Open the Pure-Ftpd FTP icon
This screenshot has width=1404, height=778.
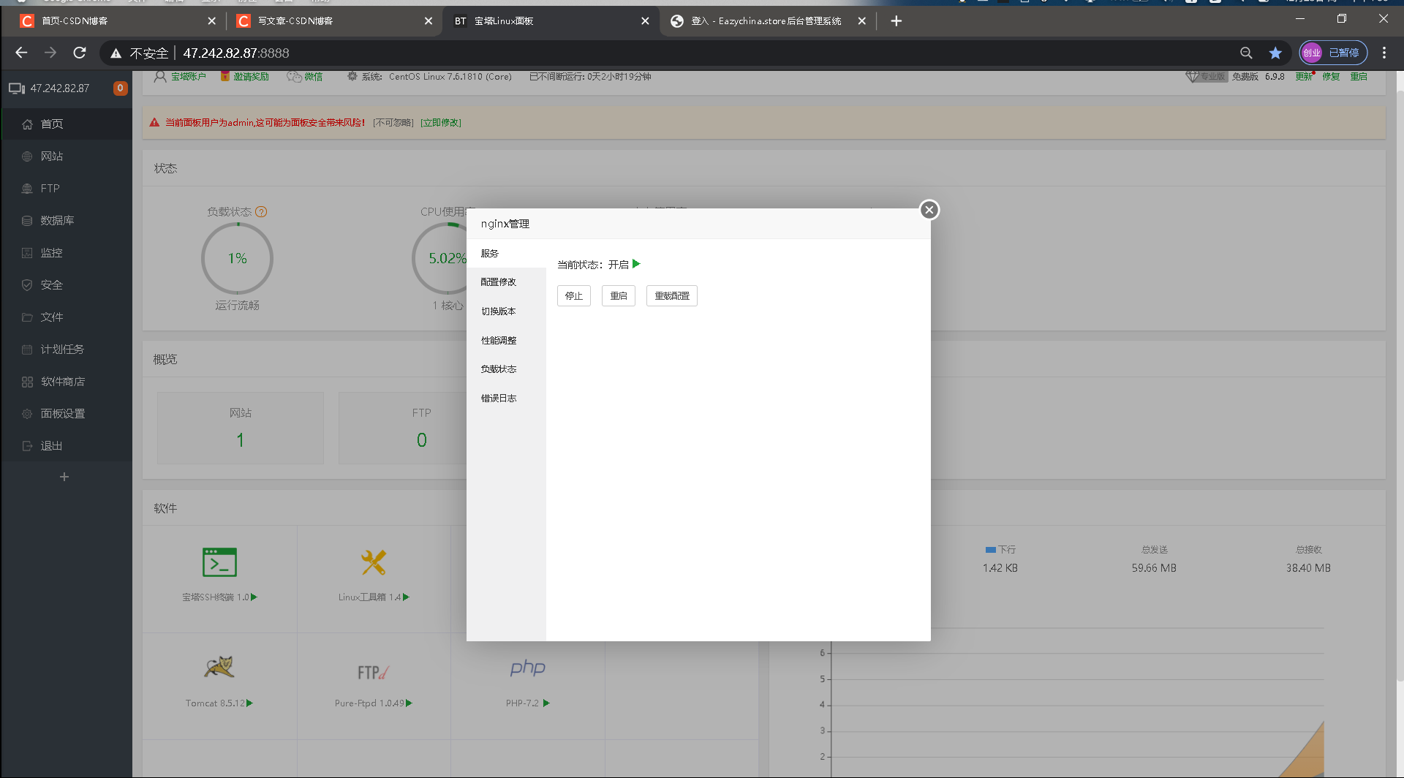coord(373,672)
